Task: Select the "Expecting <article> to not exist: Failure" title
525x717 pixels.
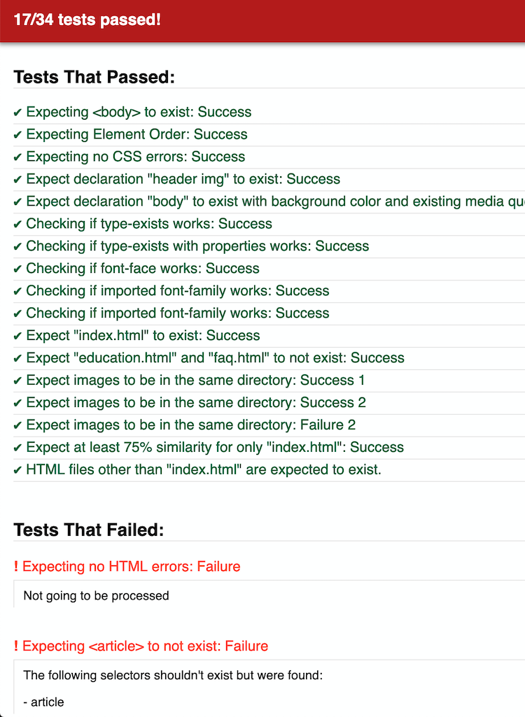Action: coord(146,646)
